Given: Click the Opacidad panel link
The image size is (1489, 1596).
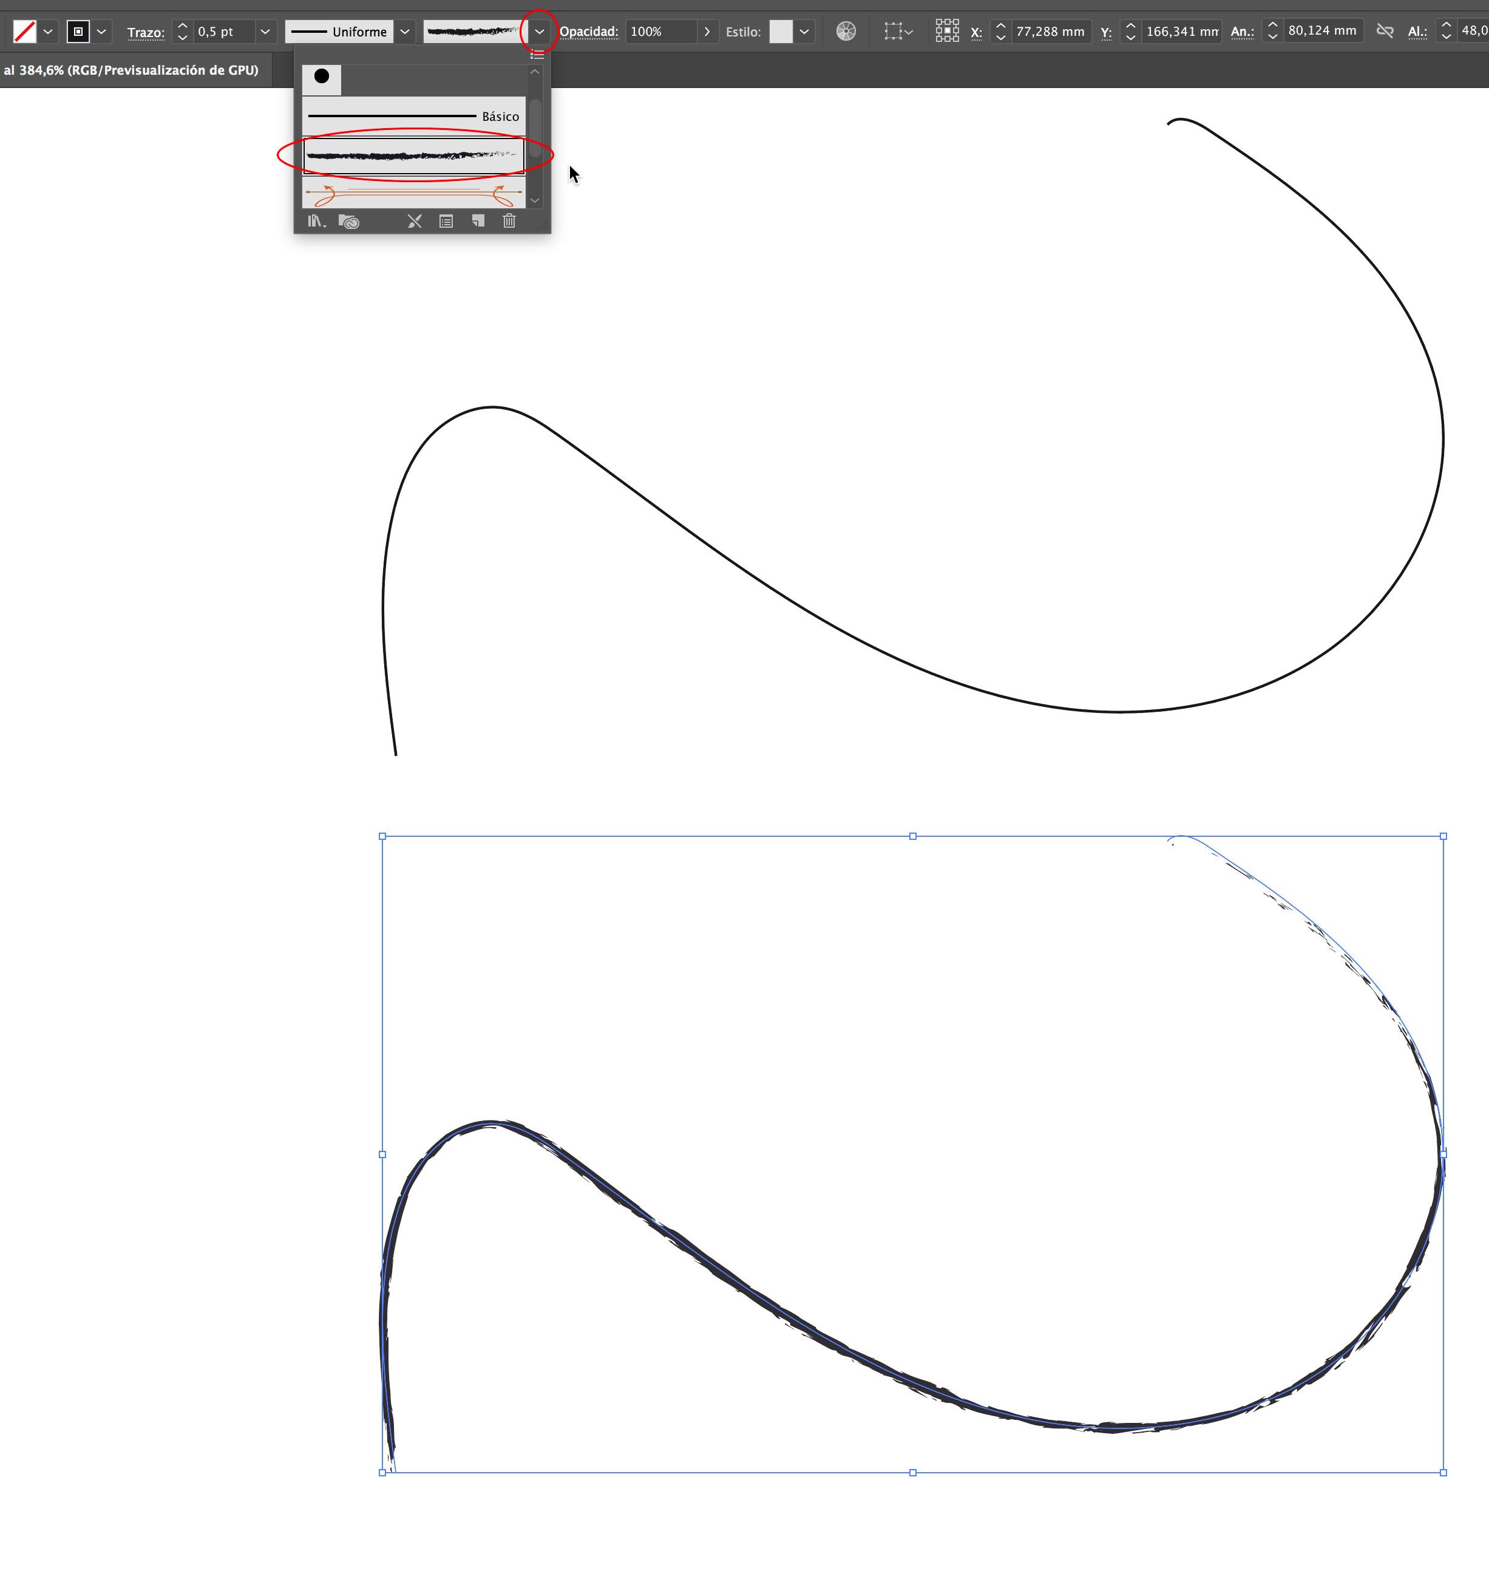Looking at the screenshot, I should [589, 32].
